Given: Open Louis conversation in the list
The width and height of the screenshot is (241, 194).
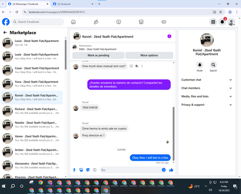Looking at the screenshot, I should coord(32,43).
